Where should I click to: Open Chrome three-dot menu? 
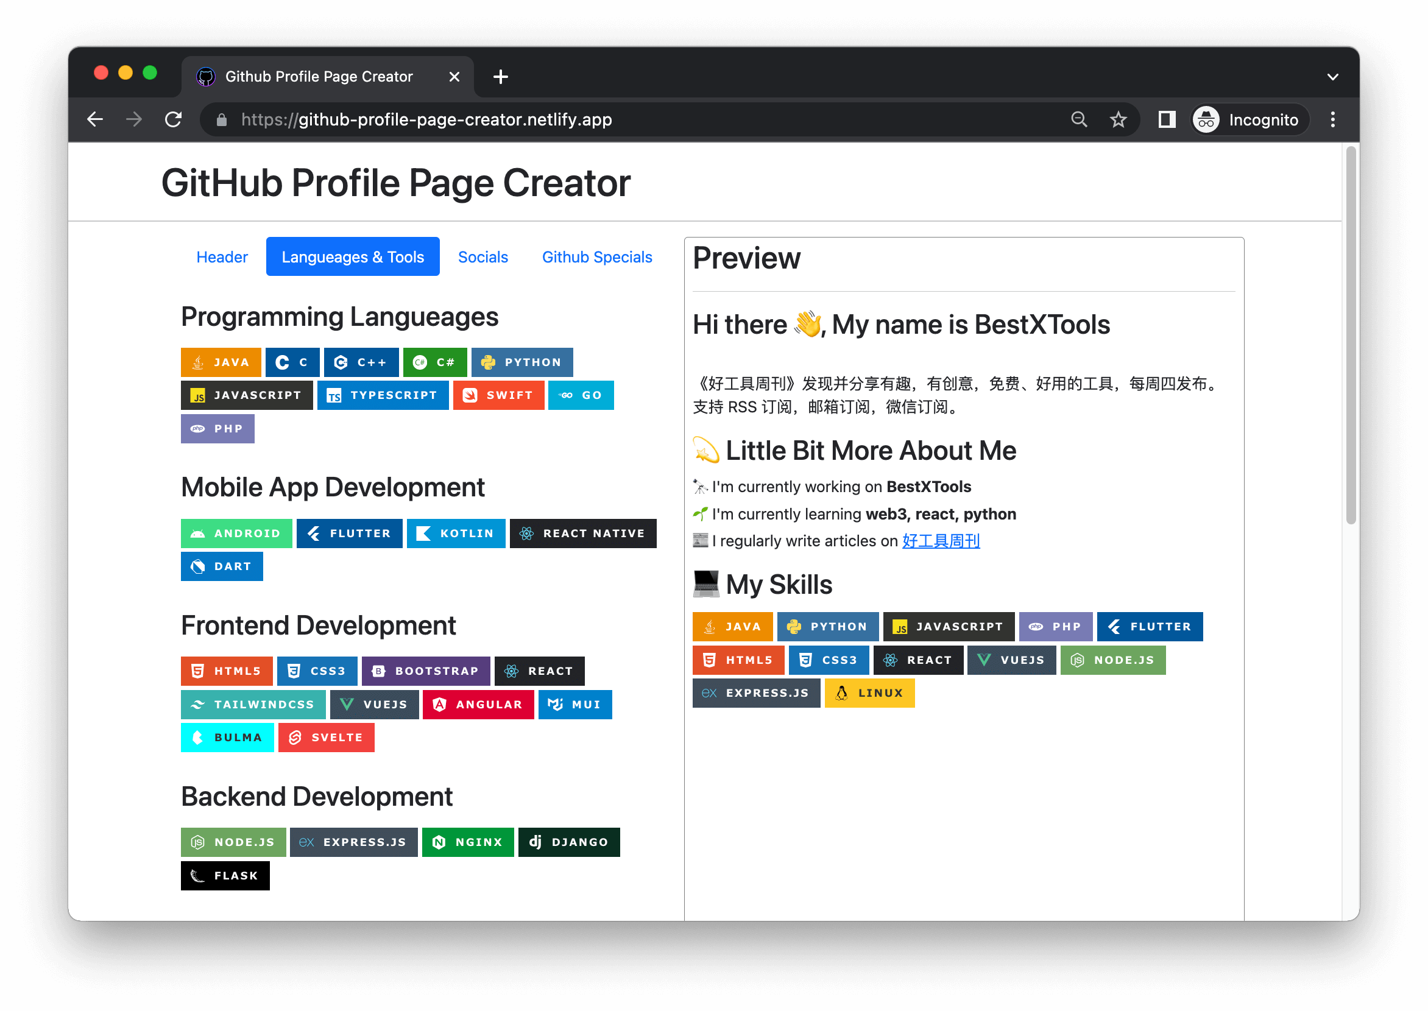point(1333,119)
